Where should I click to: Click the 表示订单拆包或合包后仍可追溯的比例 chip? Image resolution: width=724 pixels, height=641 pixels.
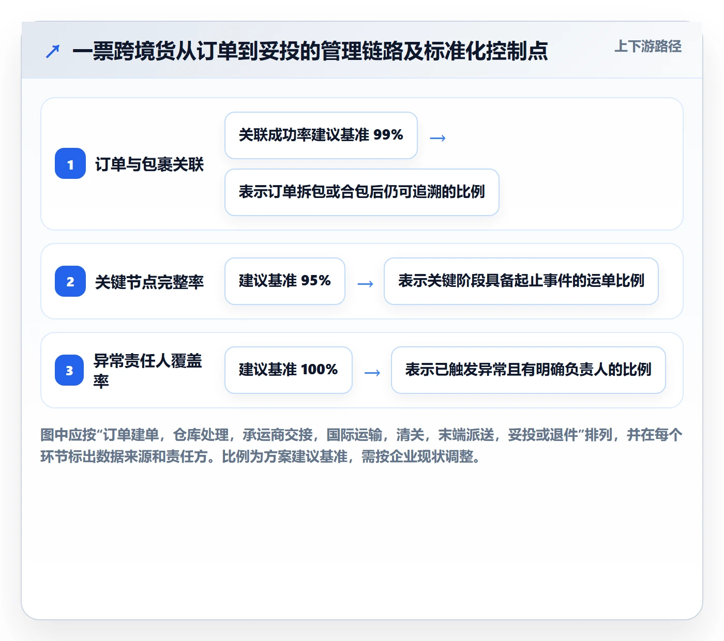pos(362,192)
